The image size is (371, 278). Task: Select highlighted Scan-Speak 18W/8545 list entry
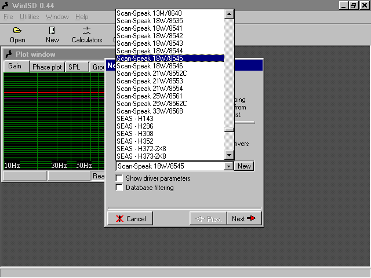170,58
